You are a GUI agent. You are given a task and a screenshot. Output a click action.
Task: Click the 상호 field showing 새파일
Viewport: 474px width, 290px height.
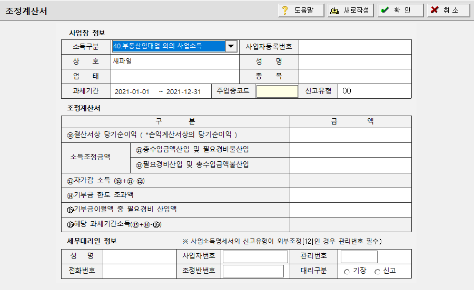[175, 62]
